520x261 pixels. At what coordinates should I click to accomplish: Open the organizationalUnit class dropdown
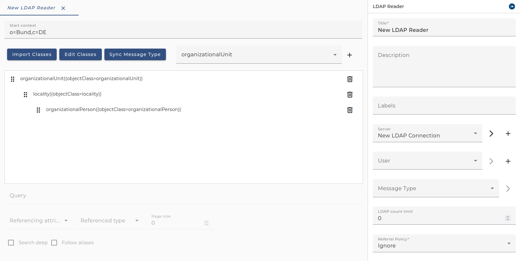pos(259,55)
